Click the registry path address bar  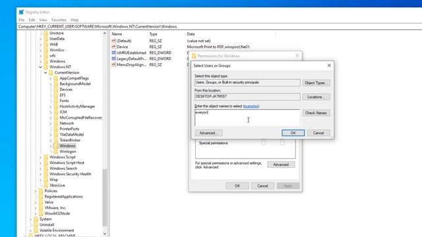[x=220, y=26]
